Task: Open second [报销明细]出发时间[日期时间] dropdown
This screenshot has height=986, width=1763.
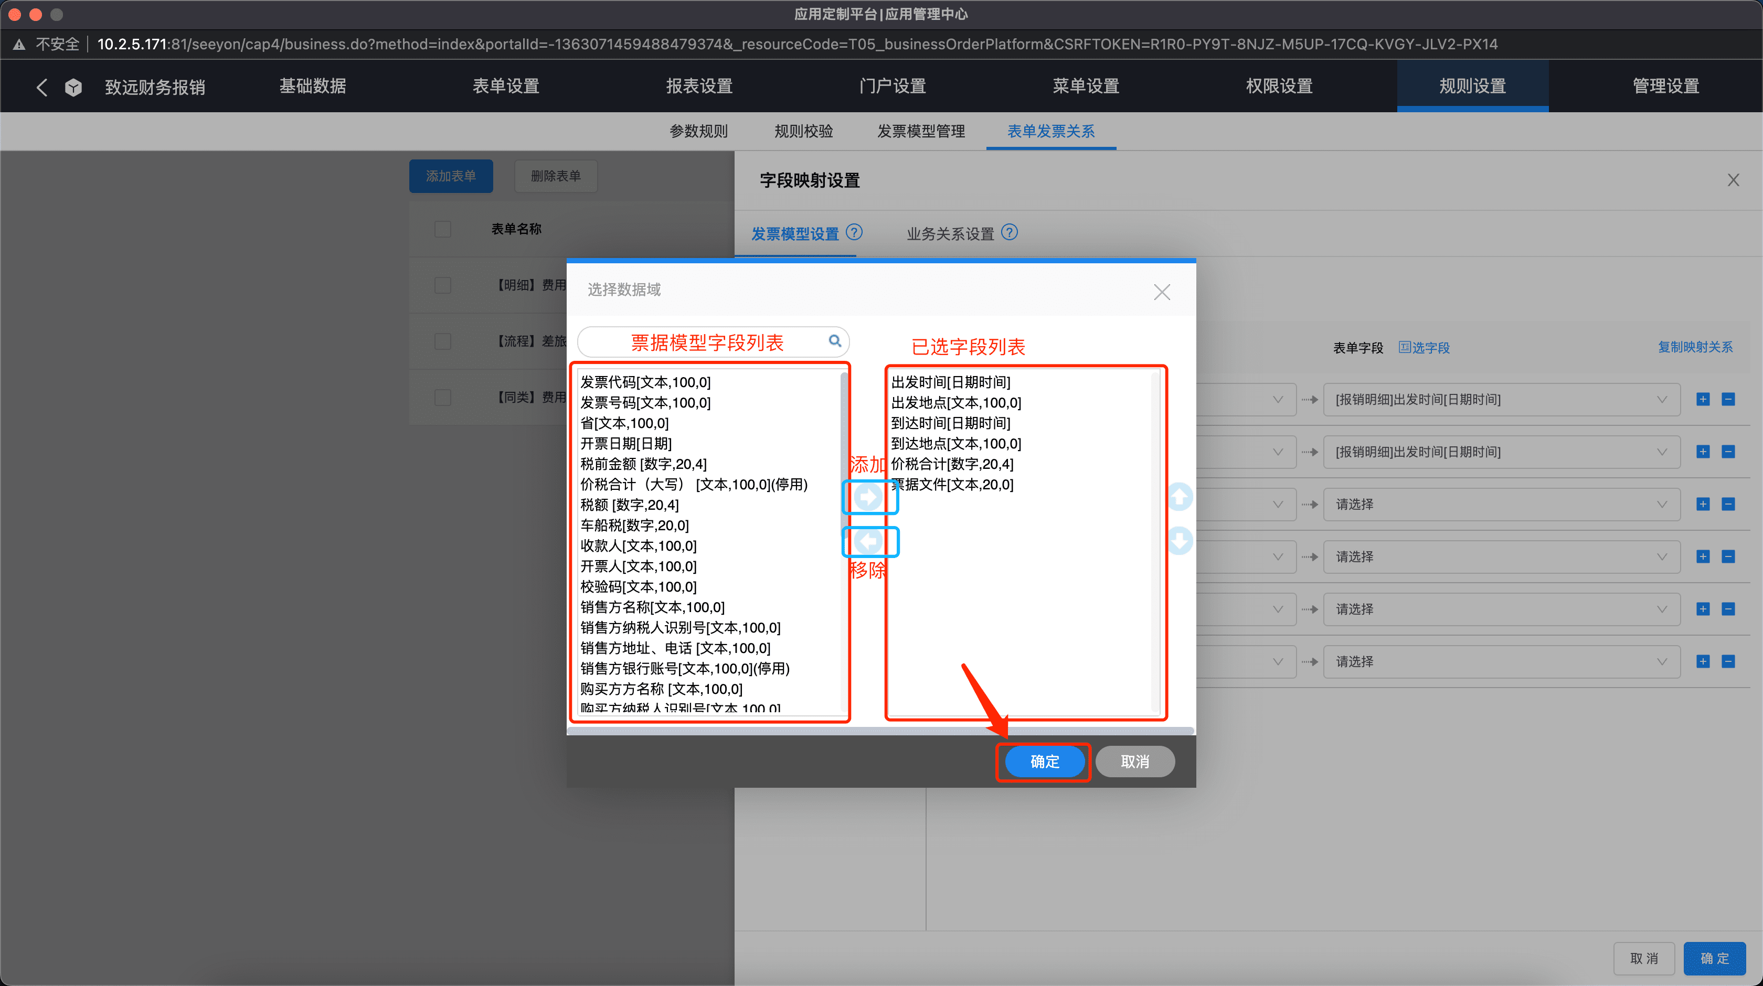Action: (1502, 452)
